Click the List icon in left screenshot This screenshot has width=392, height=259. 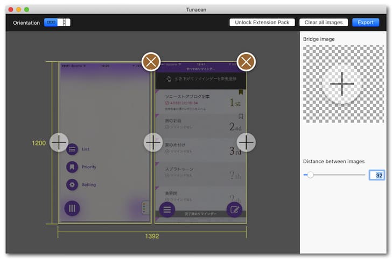coord(72,149)
